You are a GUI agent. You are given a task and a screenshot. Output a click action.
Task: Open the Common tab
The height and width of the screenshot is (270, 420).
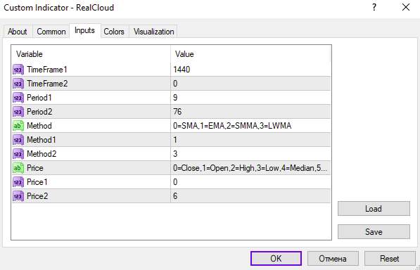tap(51, 32)
